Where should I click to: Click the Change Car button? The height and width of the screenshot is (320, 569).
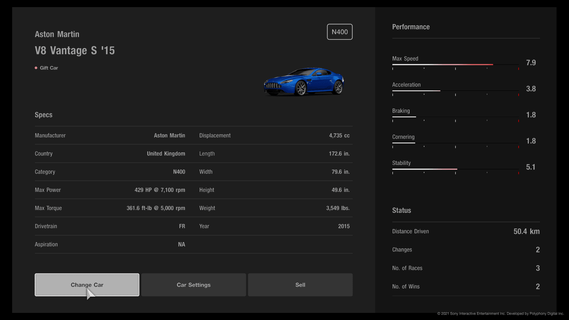[x=87, y=285]
